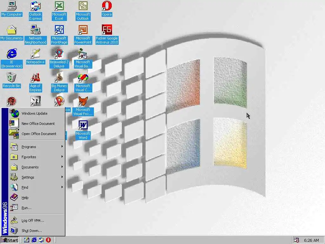The width and height of the screenshot is (325, 244).
Task: Open Outlook Express from the Quick Launch bar
Action: tap(41, 240)
